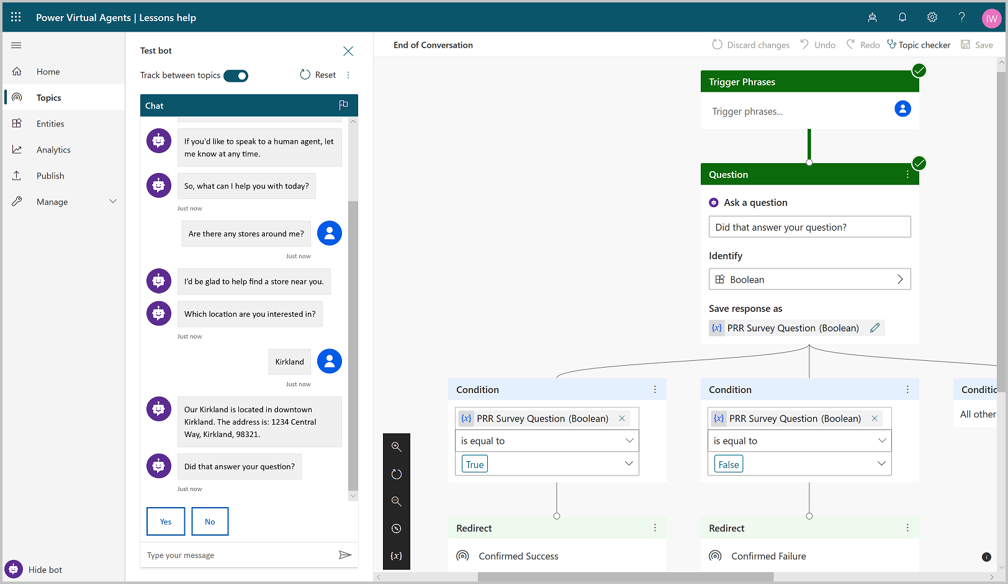
Task: Open the variables panel with {x} icon
Action: 397,555
